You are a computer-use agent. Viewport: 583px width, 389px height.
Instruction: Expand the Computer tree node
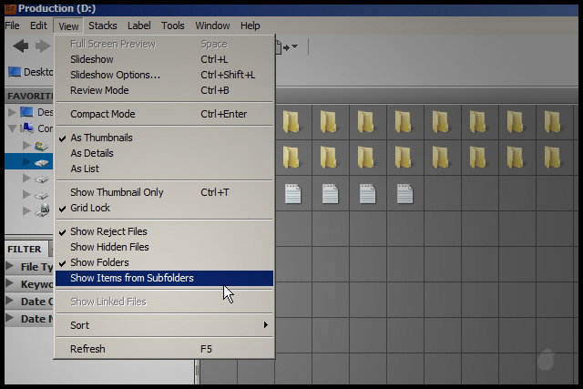pyautogui.click(x=11, y=128)
